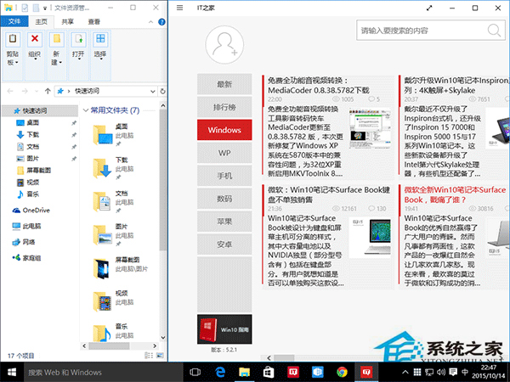Open recent locations dropdown arrow
The width and height of the screenshot is (510, 382).
(36, 92)
